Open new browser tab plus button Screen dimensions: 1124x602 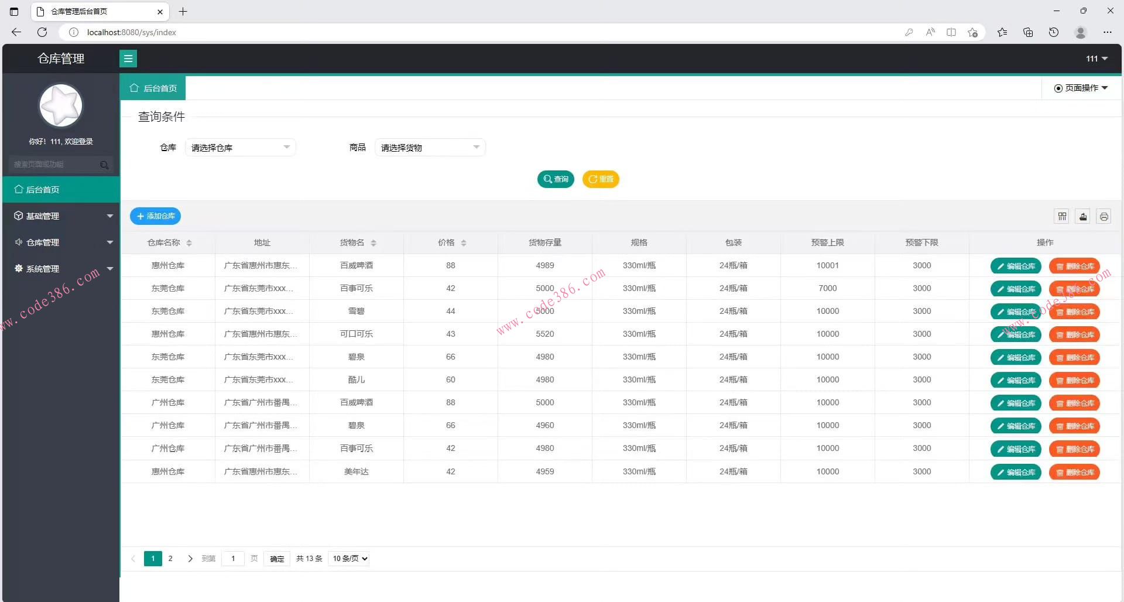(183, 11)
